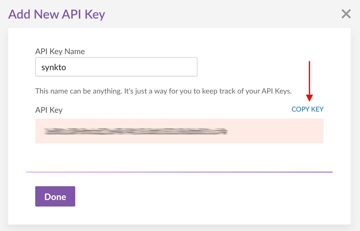The height and width of the screenshot is (231, 360).
Task: Click the 'API Key Name' label
Action: (60, 51)
